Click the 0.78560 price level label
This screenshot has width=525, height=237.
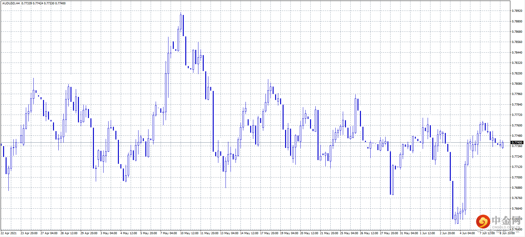point(517,42)
